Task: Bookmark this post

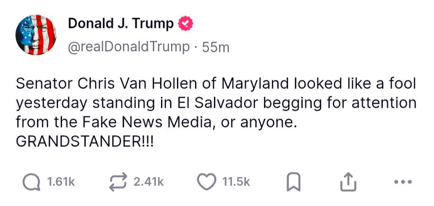Action: (293, 182)
